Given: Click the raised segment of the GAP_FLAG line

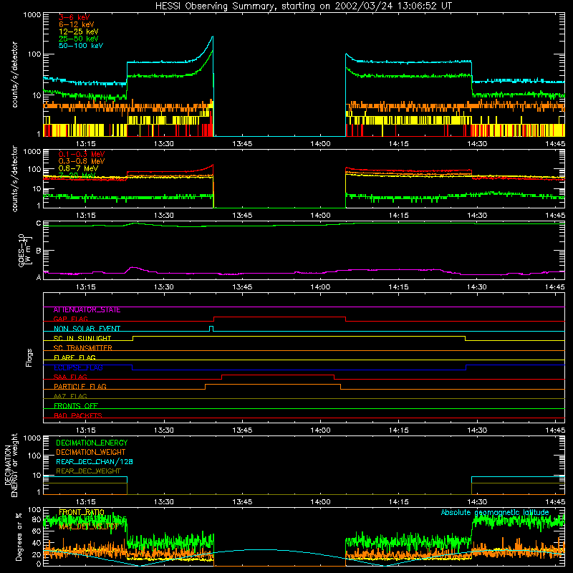Looking at the screenshot, I should pyautogui.click(x=279, y=317).
